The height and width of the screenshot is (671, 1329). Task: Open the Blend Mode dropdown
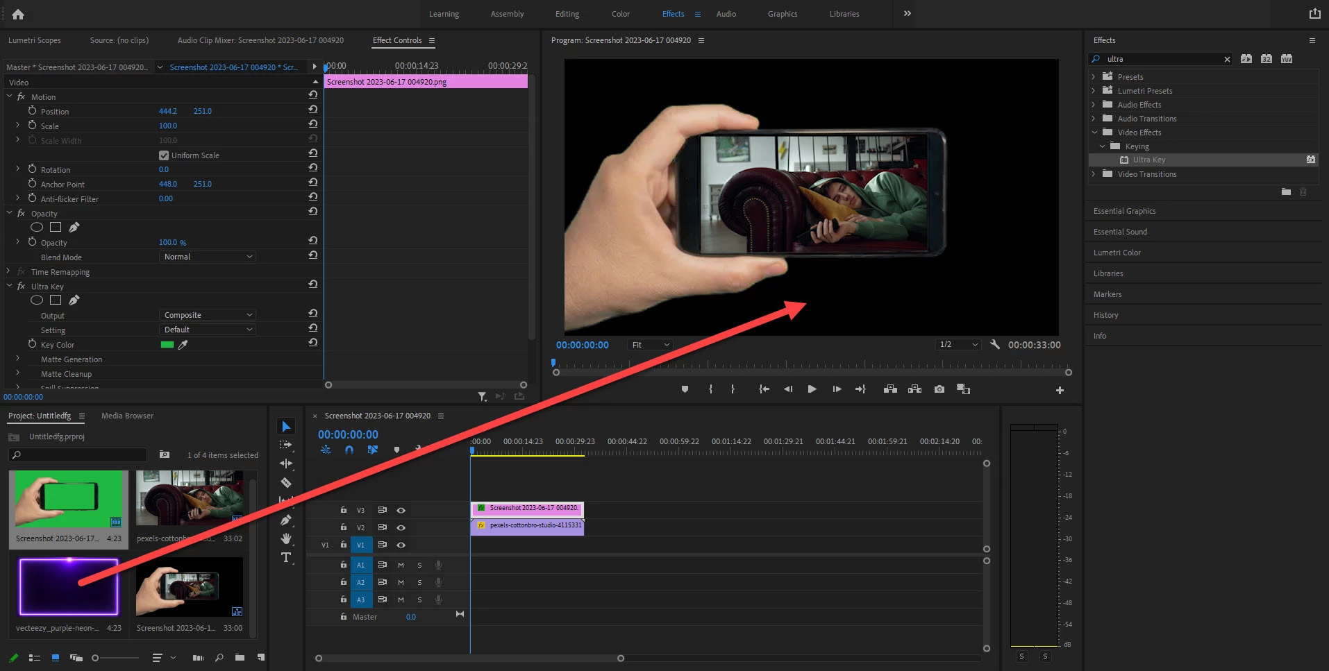(208, 257)
